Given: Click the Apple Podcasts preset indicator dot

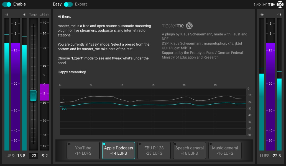Looking at the screenshot, I should (104, 144).
